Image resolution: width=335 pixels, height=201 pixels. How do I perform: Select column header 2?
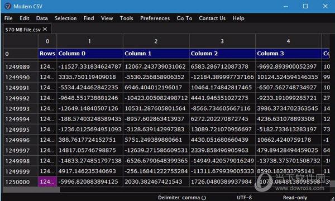[x=156, y=41]
